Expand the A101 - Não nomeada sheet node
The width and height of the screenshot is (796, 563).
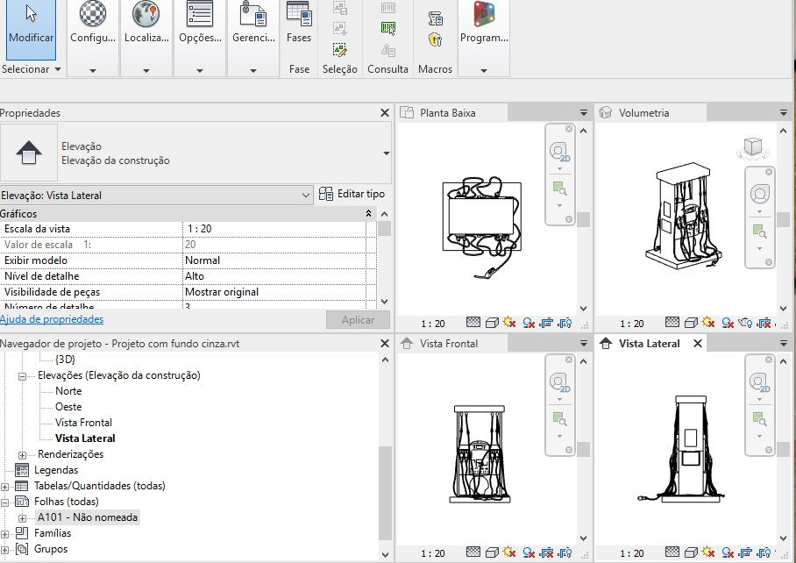click(22, 518)
